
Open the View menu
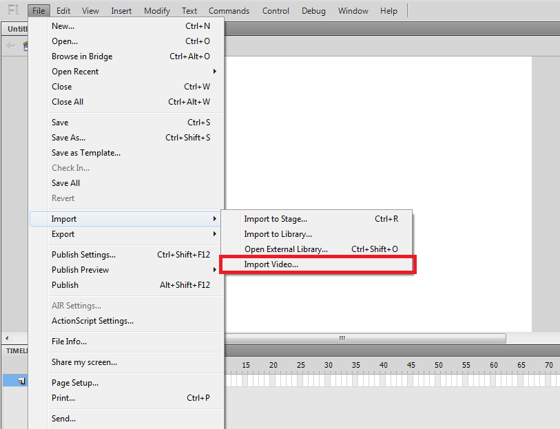(90, 11)
